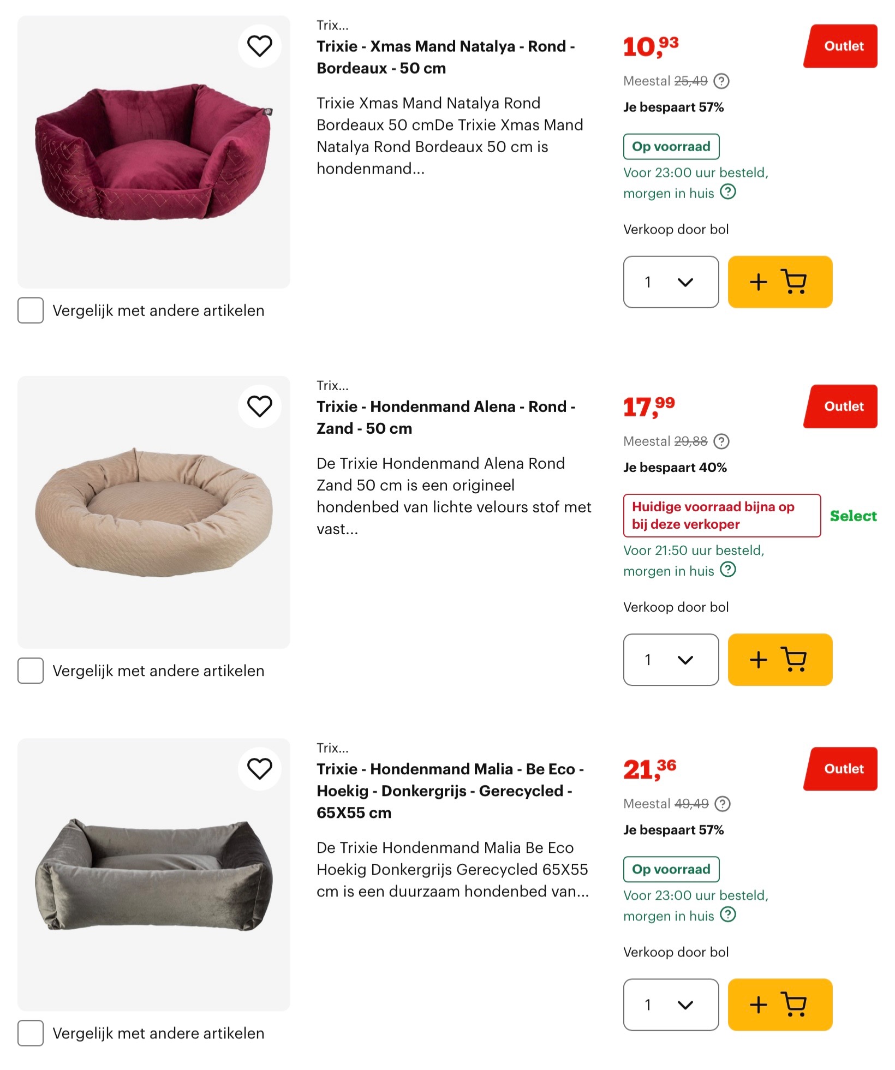
Task: Open price info icon next to 25,49
Action: pos(721,81)
